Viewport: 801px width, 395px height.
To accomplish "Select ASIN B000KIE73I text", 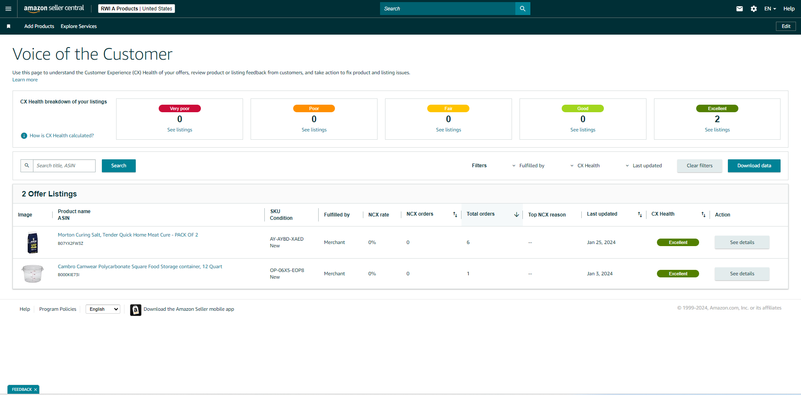I will click(x=68, y=275).
